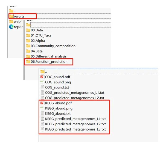Go up via parent folder in bottom panel
The image size is (163, 147).
coord(44,72)
